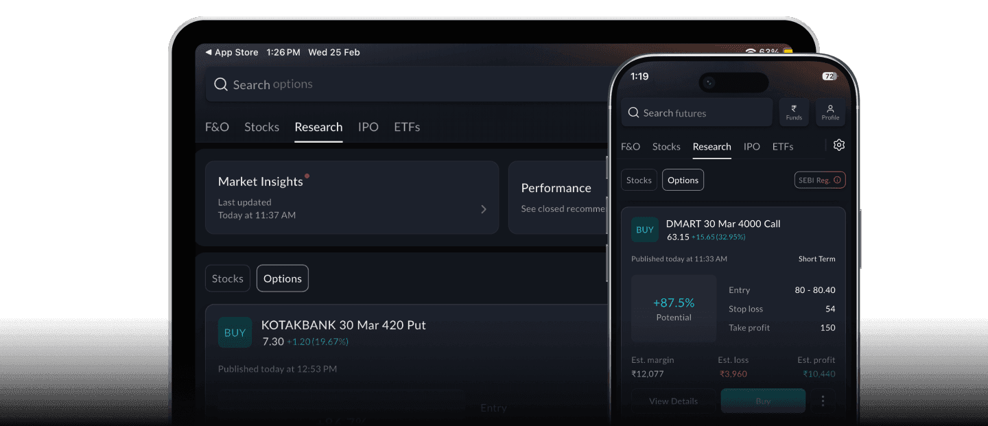Toggle the Stocks chip on tablet
The height and width of the screenshot is (426, 988).
pos(227,279)
